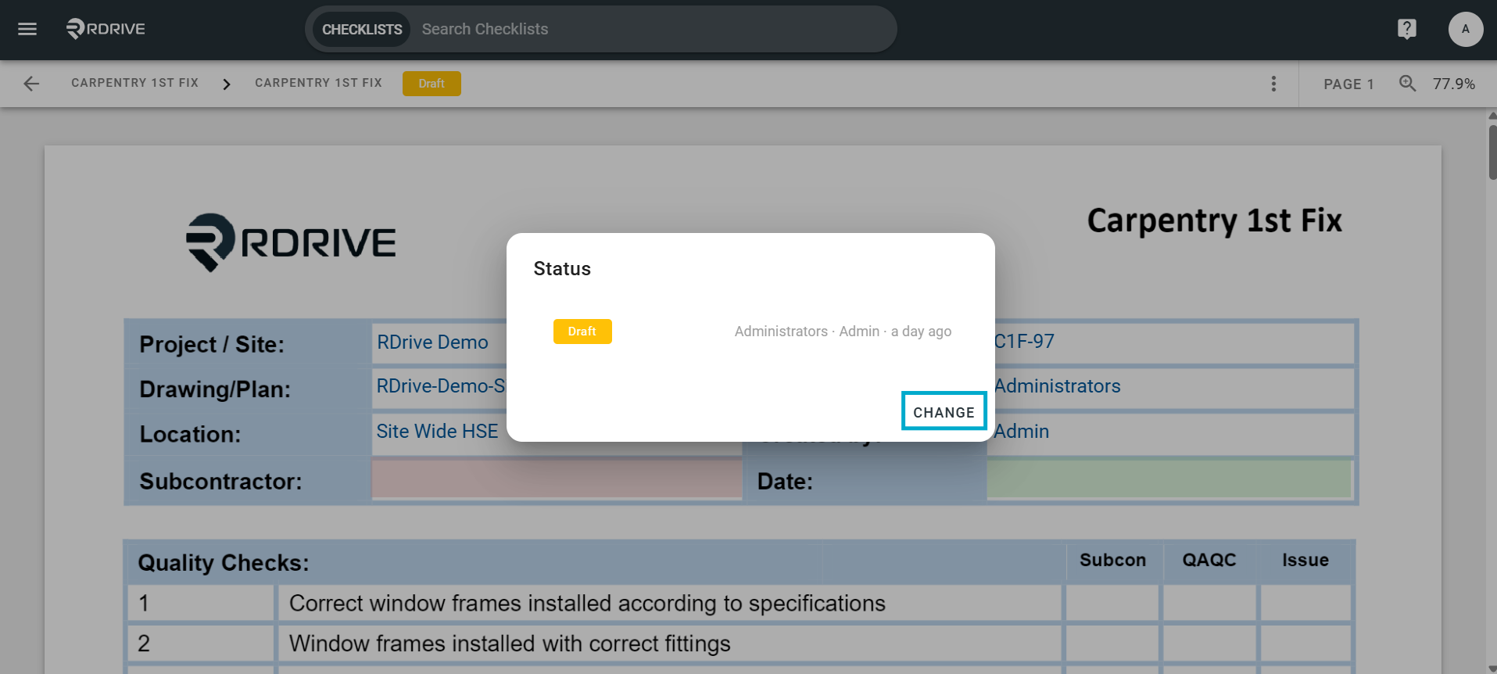Click the RDrive Demo project value
Screen dimensions: 1497x674
pos(432,342)
